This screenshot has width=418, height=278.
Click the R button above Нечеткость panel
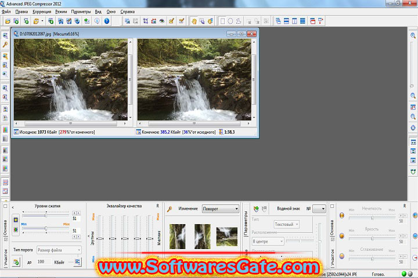pos(405,206)
